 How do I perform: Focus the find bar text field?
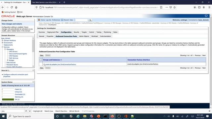coord(13,111)
